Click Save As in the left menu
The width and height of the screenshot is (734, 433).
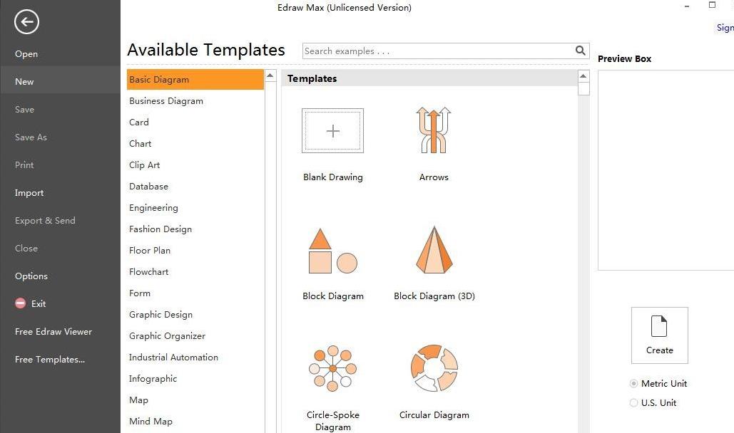[x=31, y=137]
